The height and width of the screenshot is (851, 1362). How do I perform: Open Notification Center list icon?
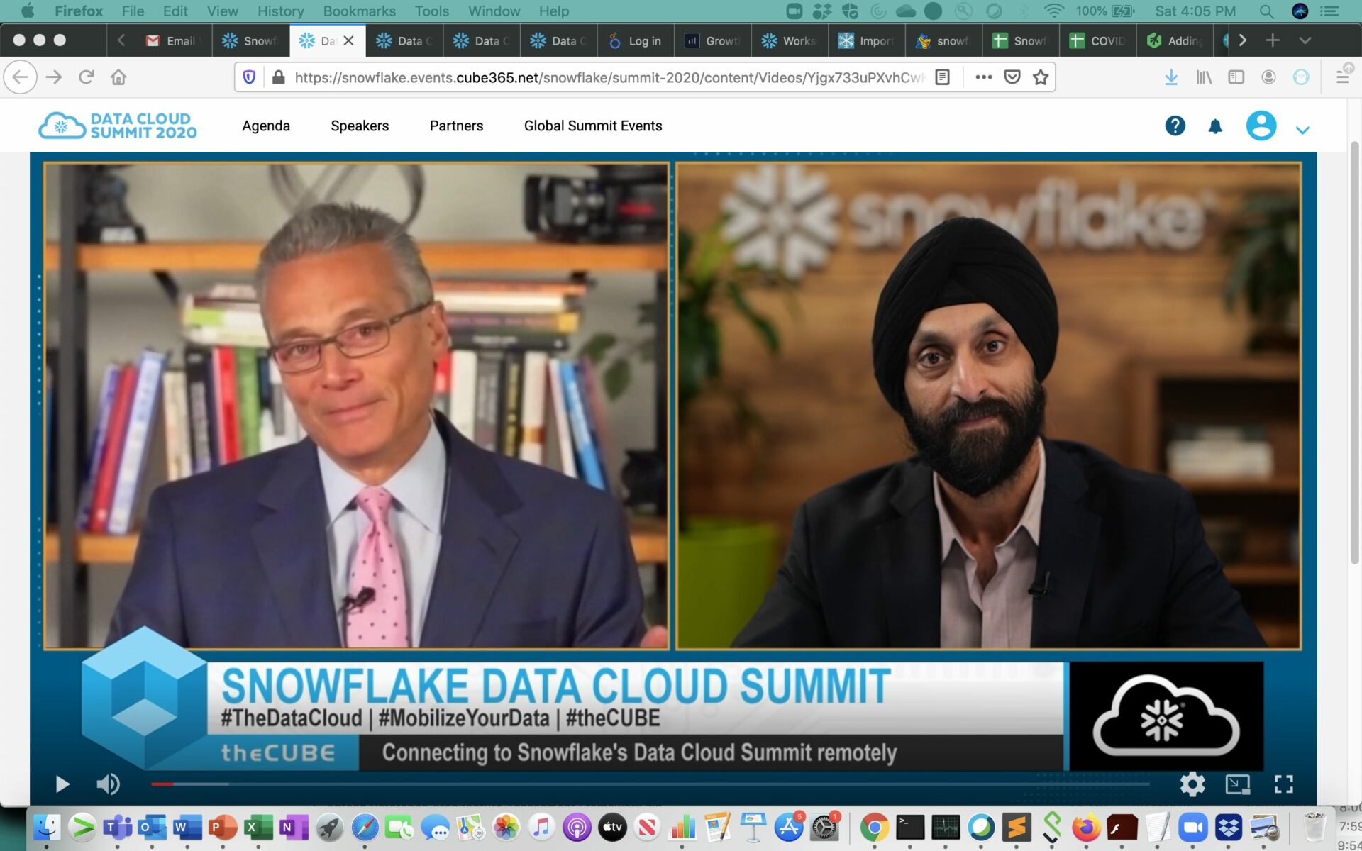pyautogui.click(x=1330, y=11)
